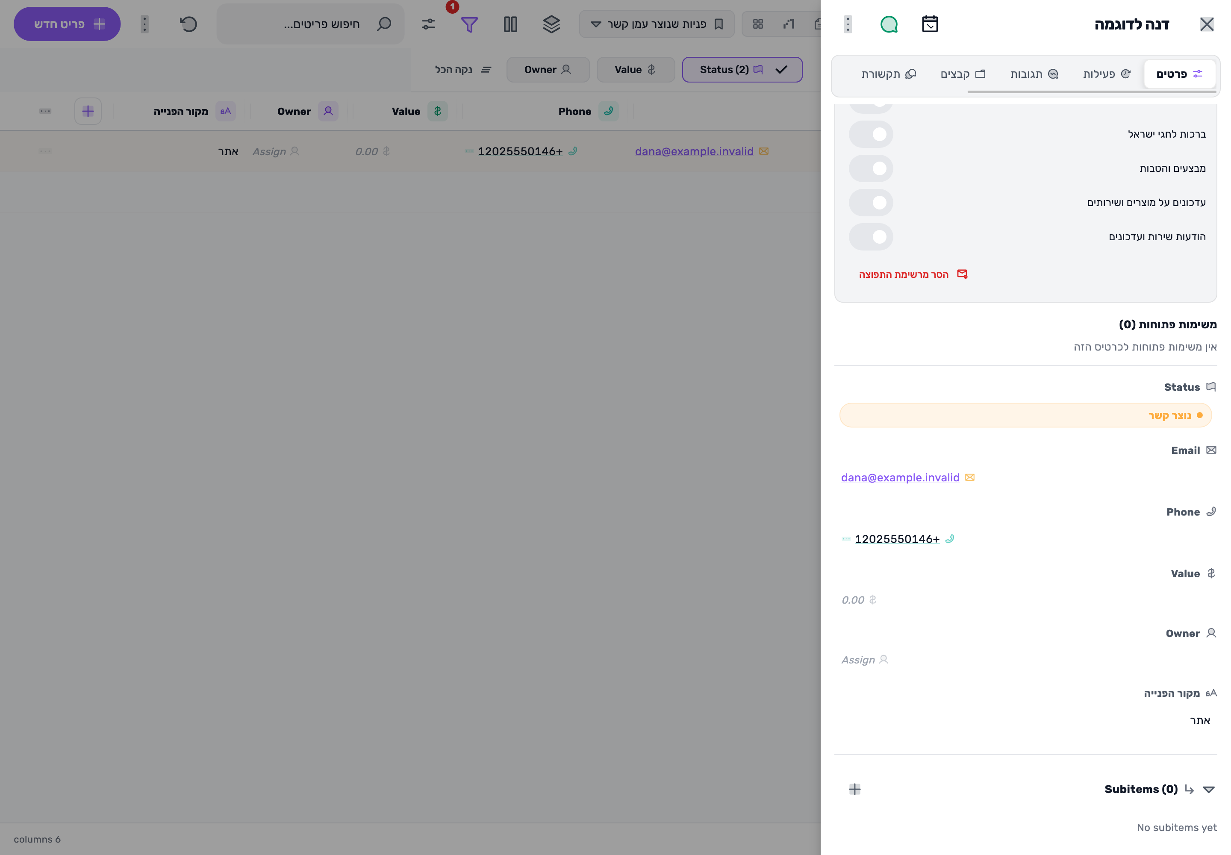The width and height of the screenshot is (1231, 855).
Task: Open the קבצים tab
Action: (963, 74)
